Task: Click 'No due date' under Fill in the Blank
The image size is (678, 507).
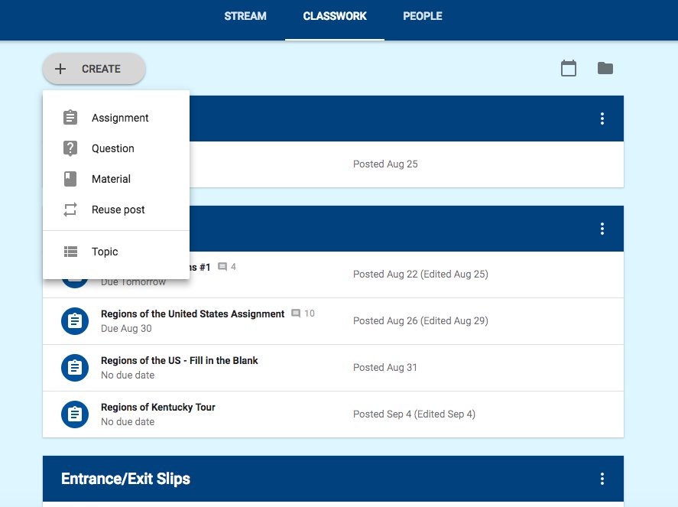Action: 128,375
